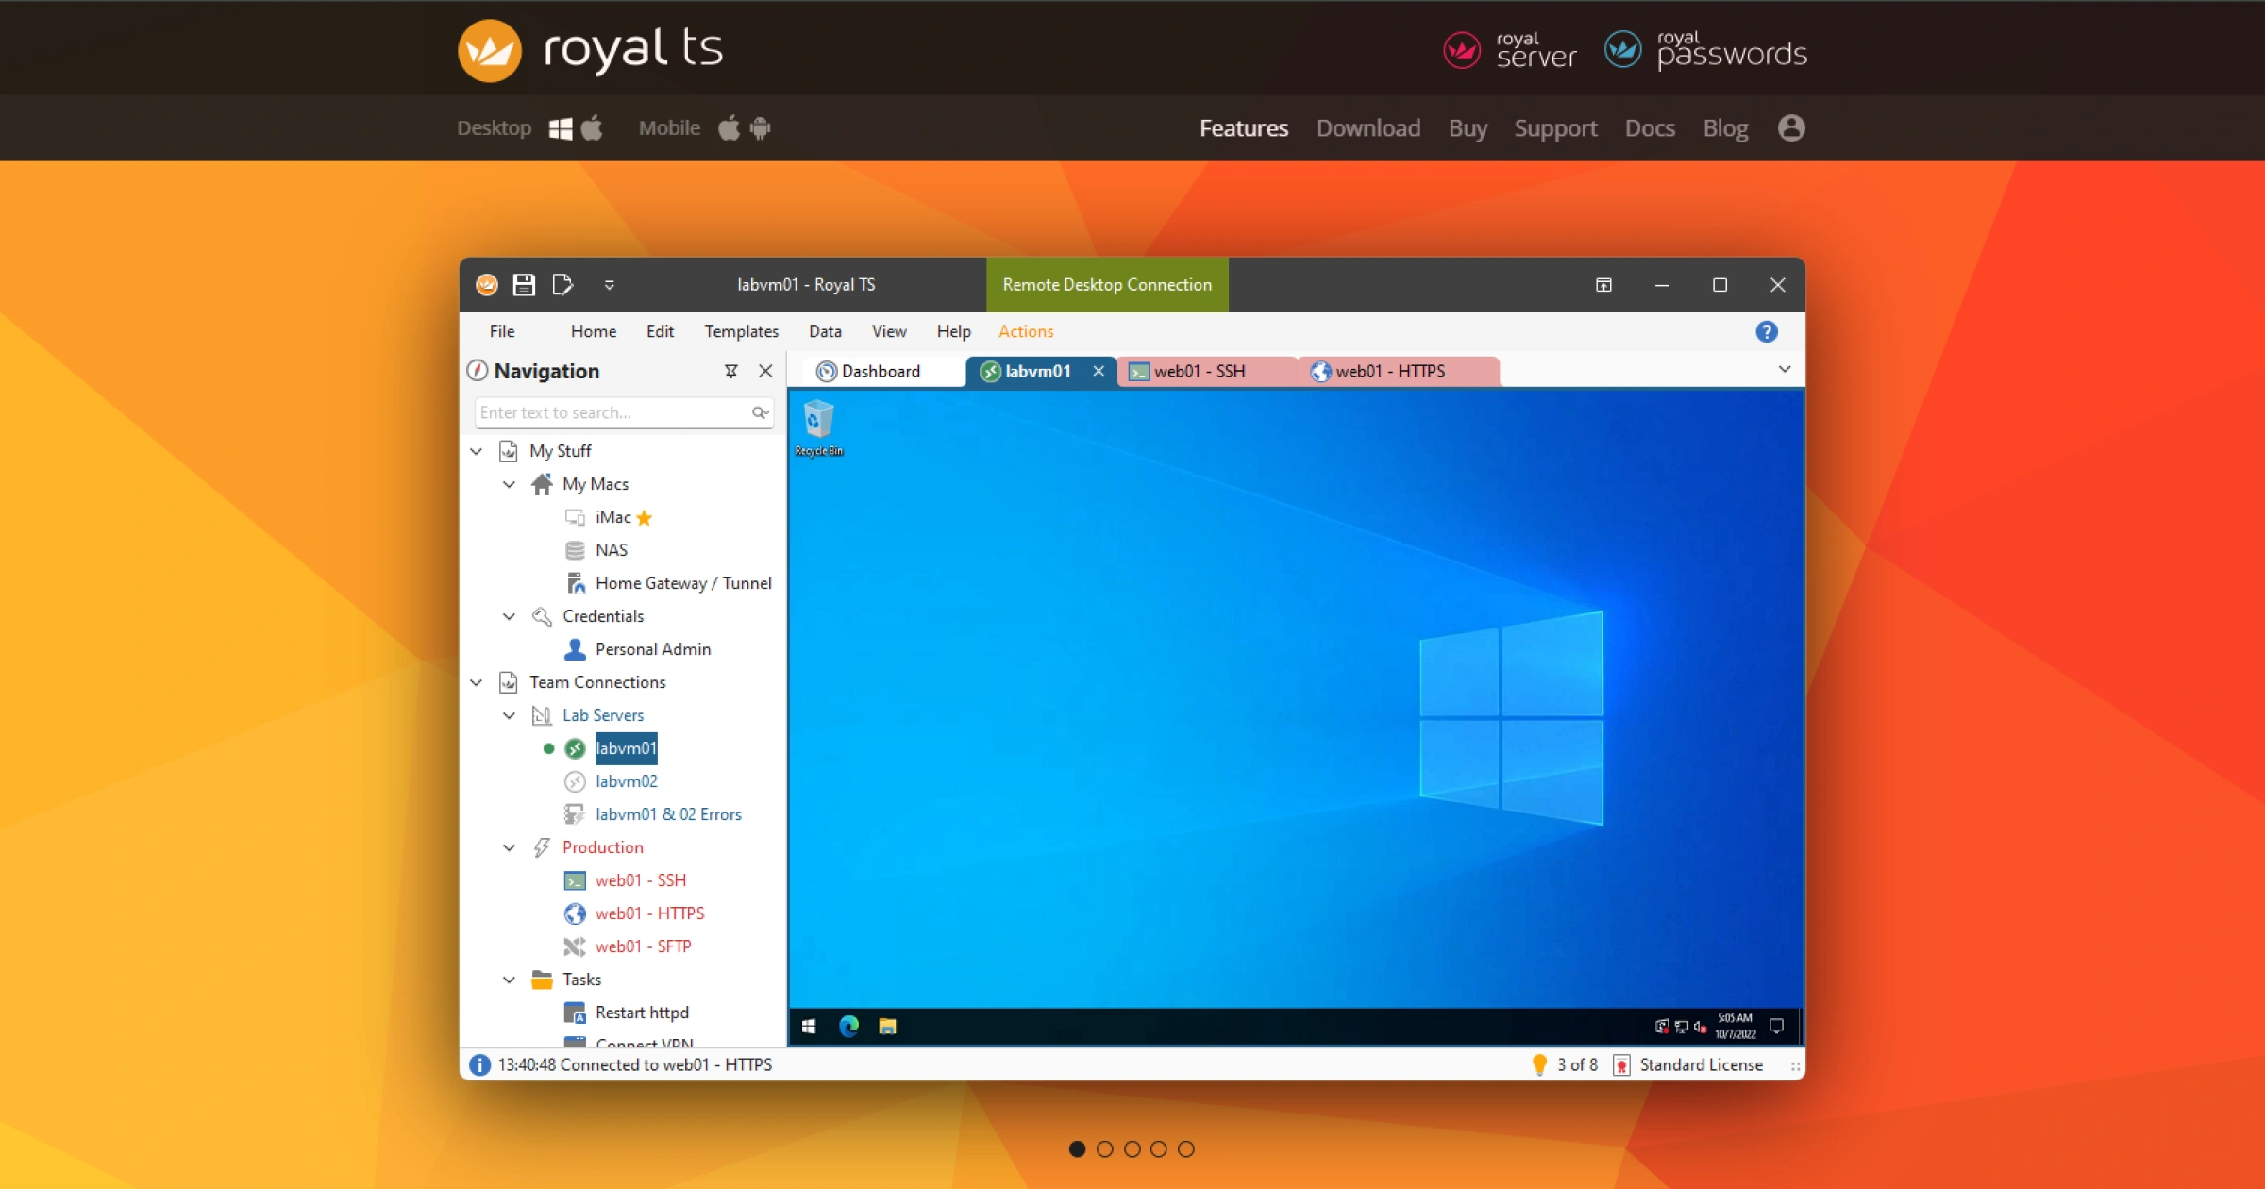Open the Templates ribbon tab

pos(741,331)
